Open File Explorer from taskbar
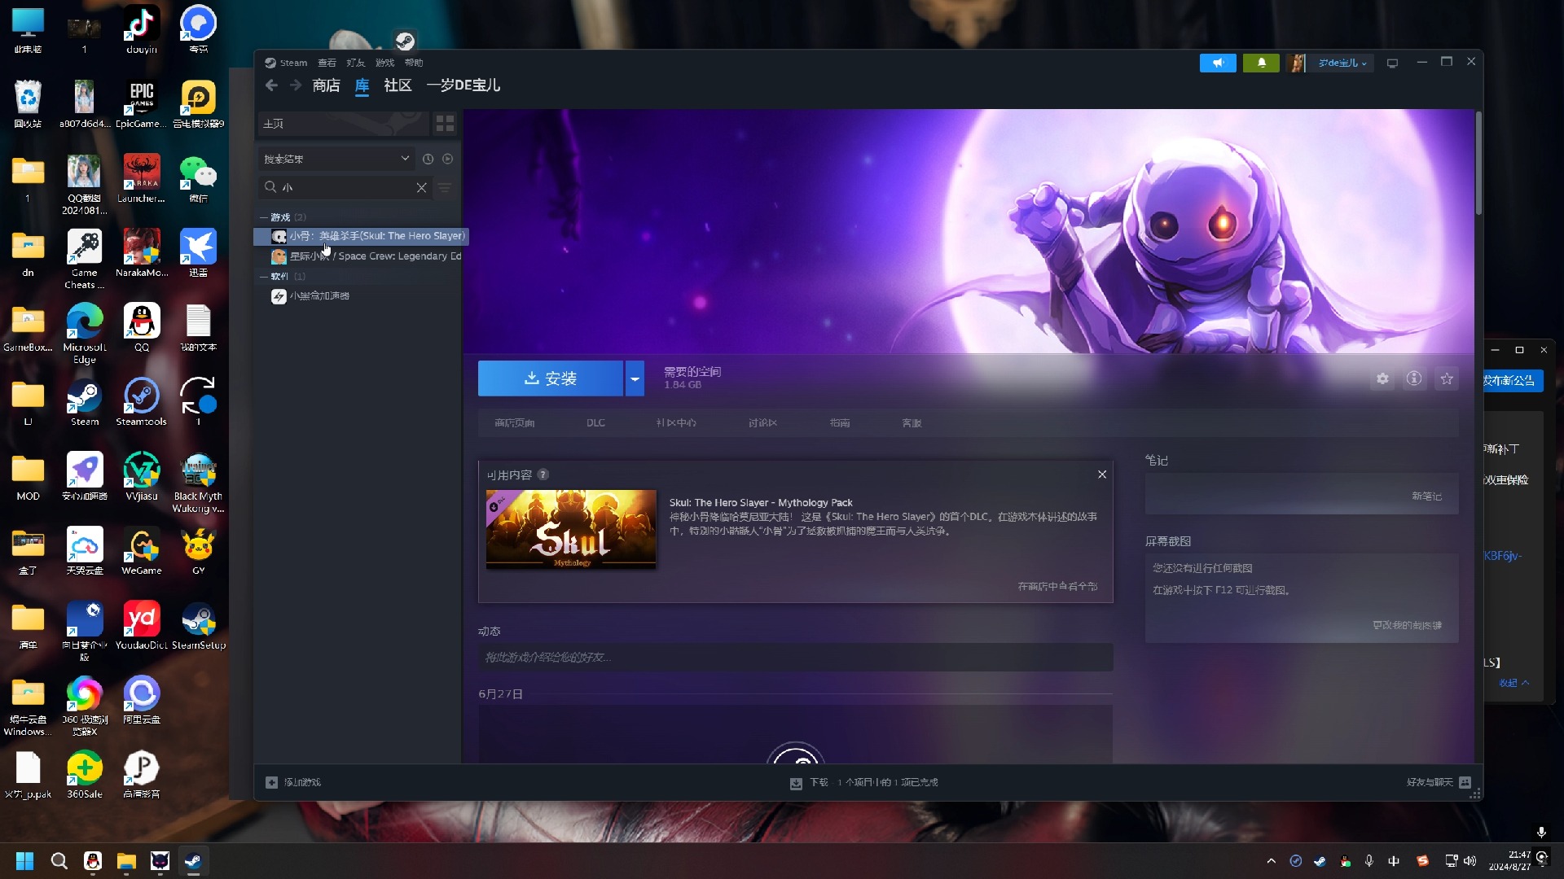This screenshot has width=1564, height=879. (126, 861)
